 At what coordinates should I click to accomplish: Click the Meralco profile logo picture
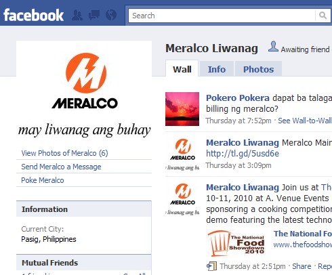pyautogui.click(x=84, y=93)
